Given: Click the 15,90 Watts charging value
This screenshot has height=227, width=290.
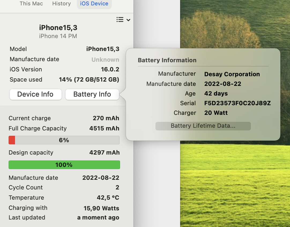Looking at the screenshot, I should tap(101, 208).
